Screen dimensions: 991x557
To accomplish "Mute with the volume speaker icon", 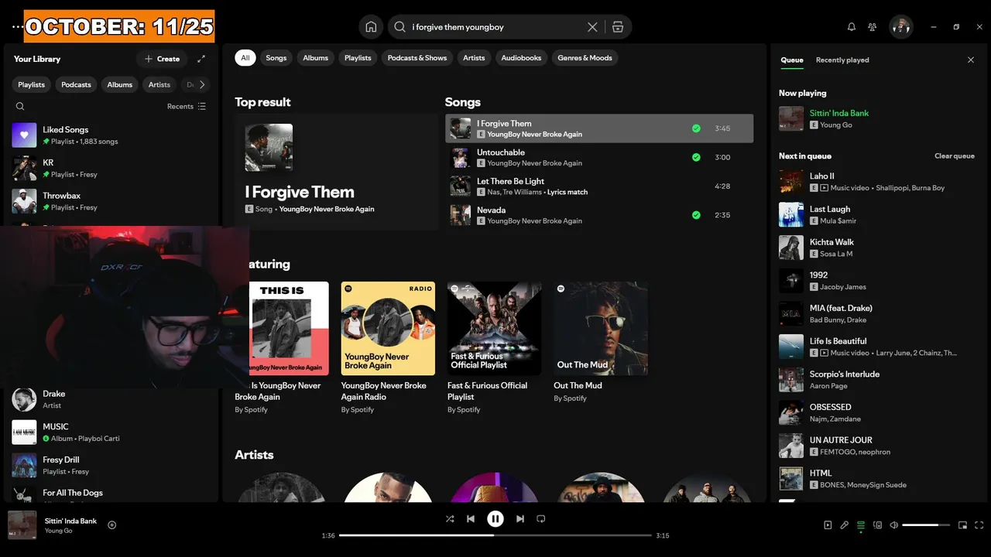I will 894,525.
